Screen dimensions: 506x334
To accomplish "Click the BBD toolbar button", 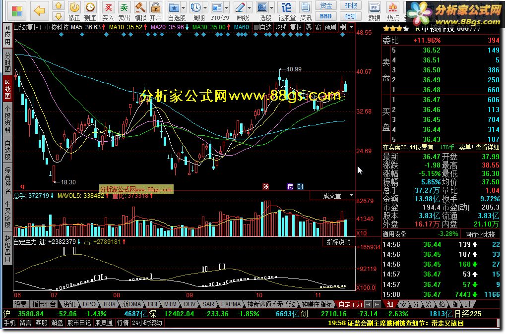I will (325, 16).
